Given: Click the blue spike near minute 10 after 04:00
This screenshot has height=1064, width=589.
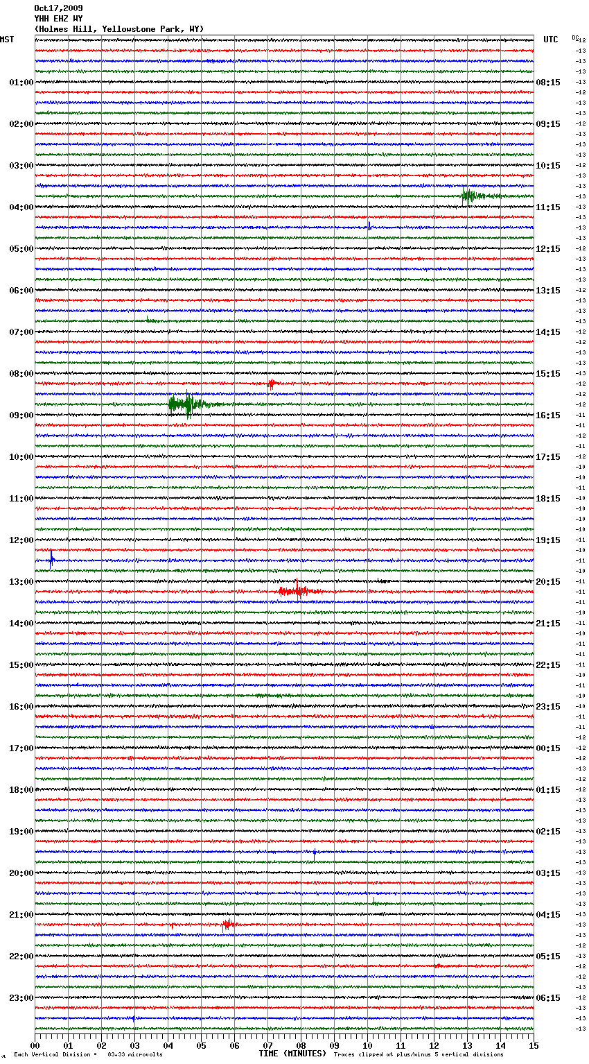Looking at the screenshot, I should 369,225.
